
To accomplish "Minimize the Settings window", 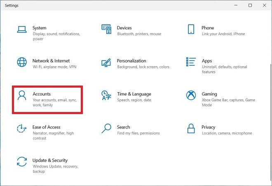I will (236, 5).
